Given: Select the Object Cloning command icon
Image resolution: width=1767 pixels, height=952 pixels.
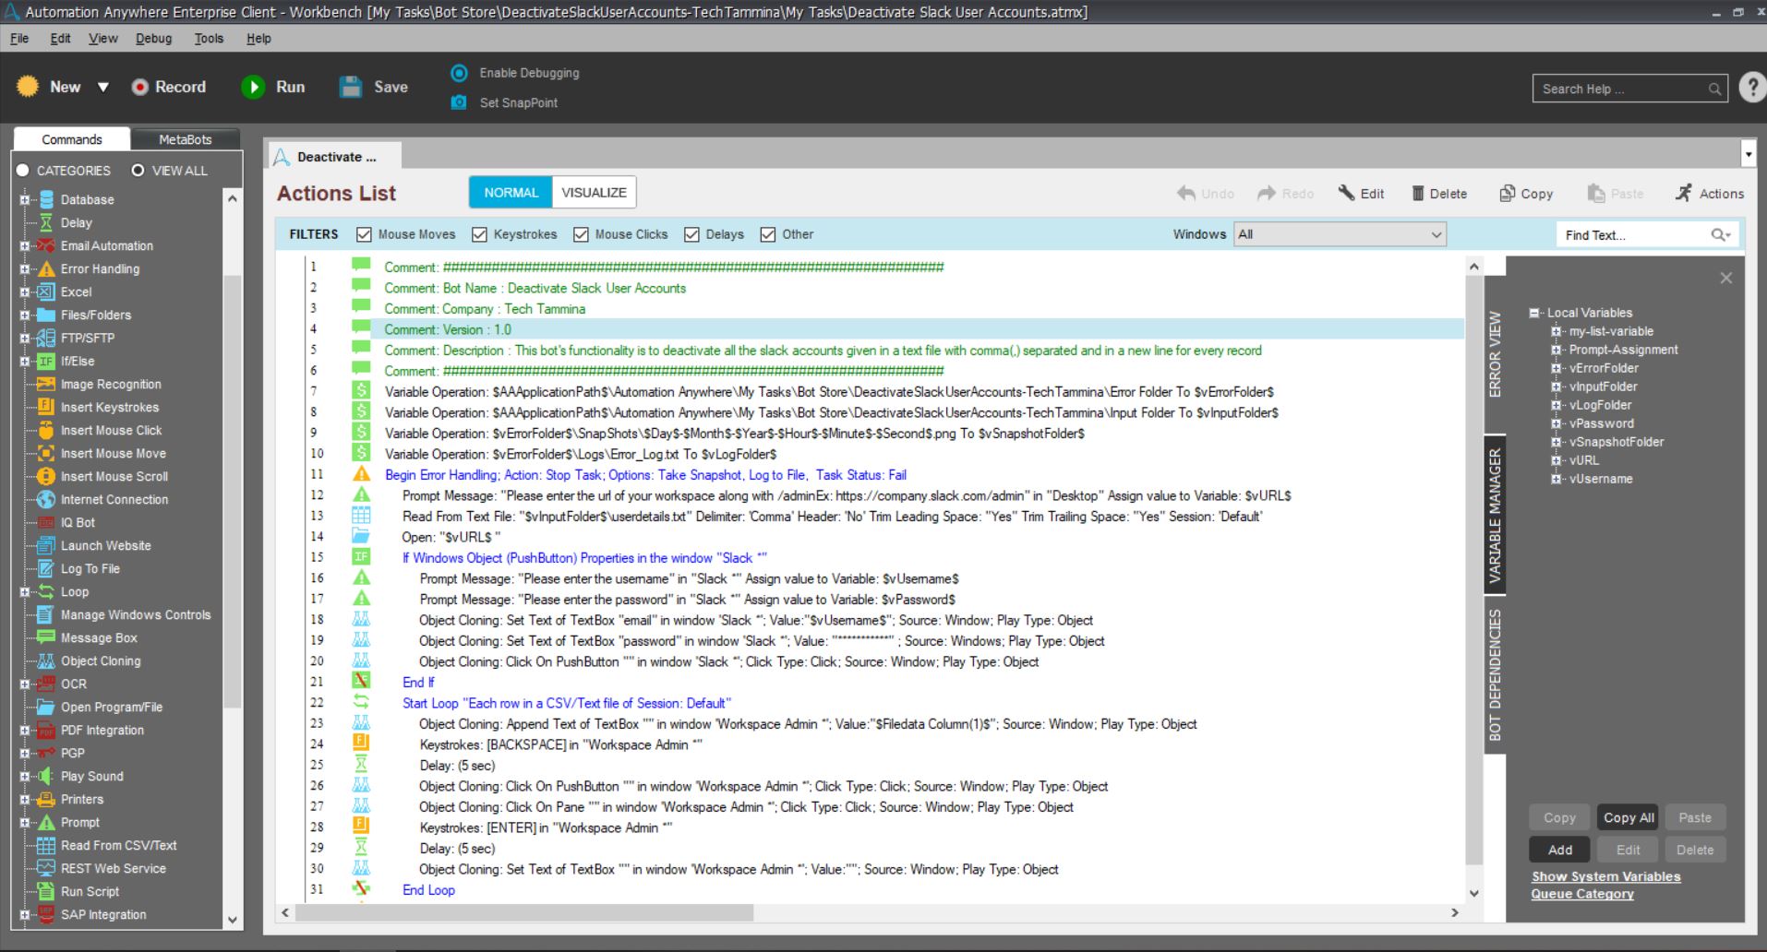Looking at the screenshot, I should click(x=45, y=660).
